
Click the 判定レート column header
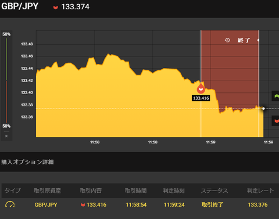tap(260, 191)
